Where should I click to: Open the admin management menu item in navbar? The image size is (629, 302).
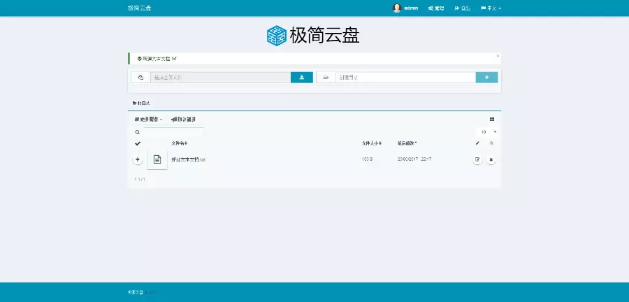point(436,8)
